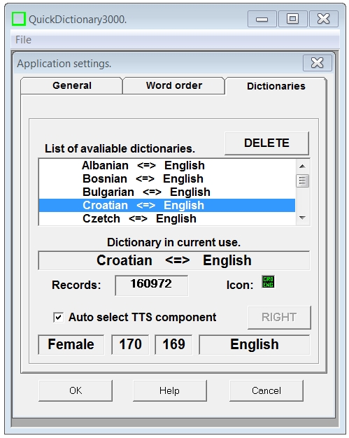Close the Application settings dialog
This screenshot has width=349, height=438.
317,63
